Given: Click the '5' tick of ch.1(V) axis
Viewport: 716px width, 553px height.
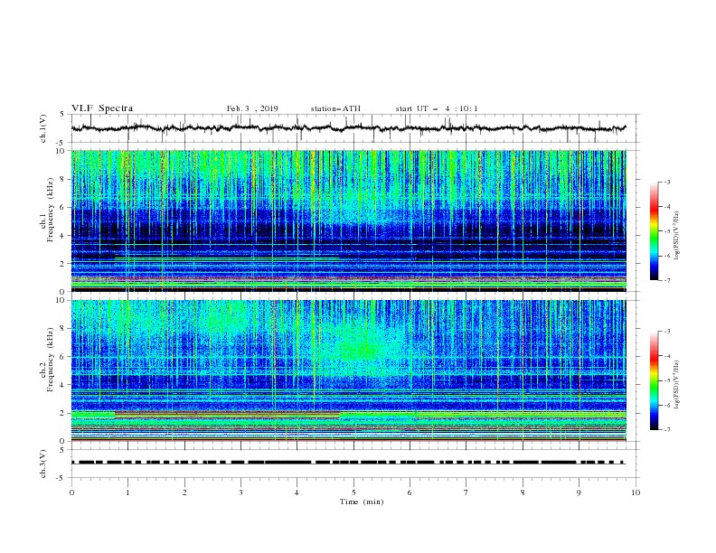Looking at the screenshot, I should click(62, 114).
